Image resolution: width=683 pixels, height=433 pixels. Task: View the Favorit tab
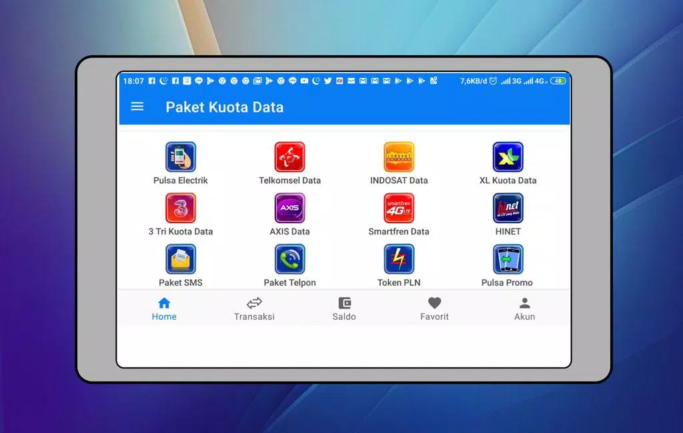434,309
